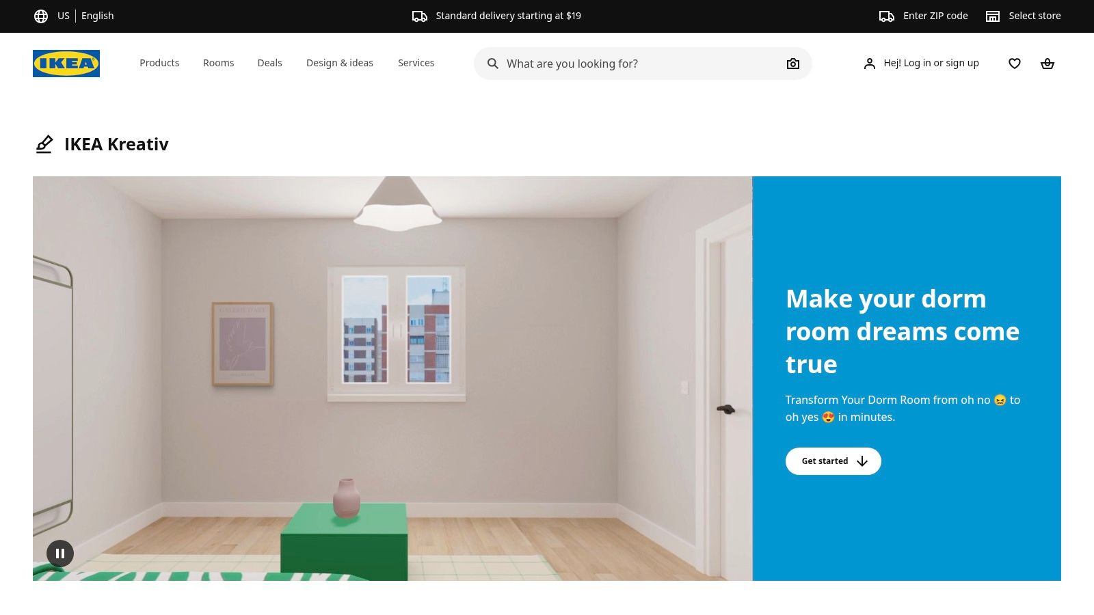Open the Products menu

pos(159,63)
